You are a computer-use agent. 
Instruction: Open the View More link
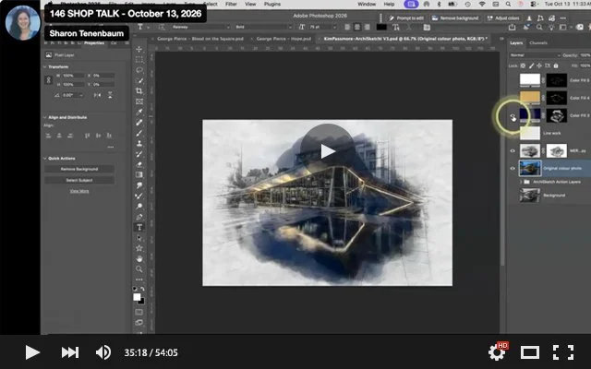(x=79, y=191)
